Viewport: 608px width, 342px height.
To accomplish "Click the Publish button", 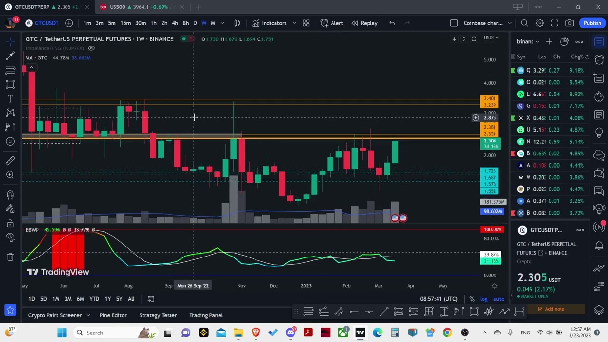I will (592, 23).
